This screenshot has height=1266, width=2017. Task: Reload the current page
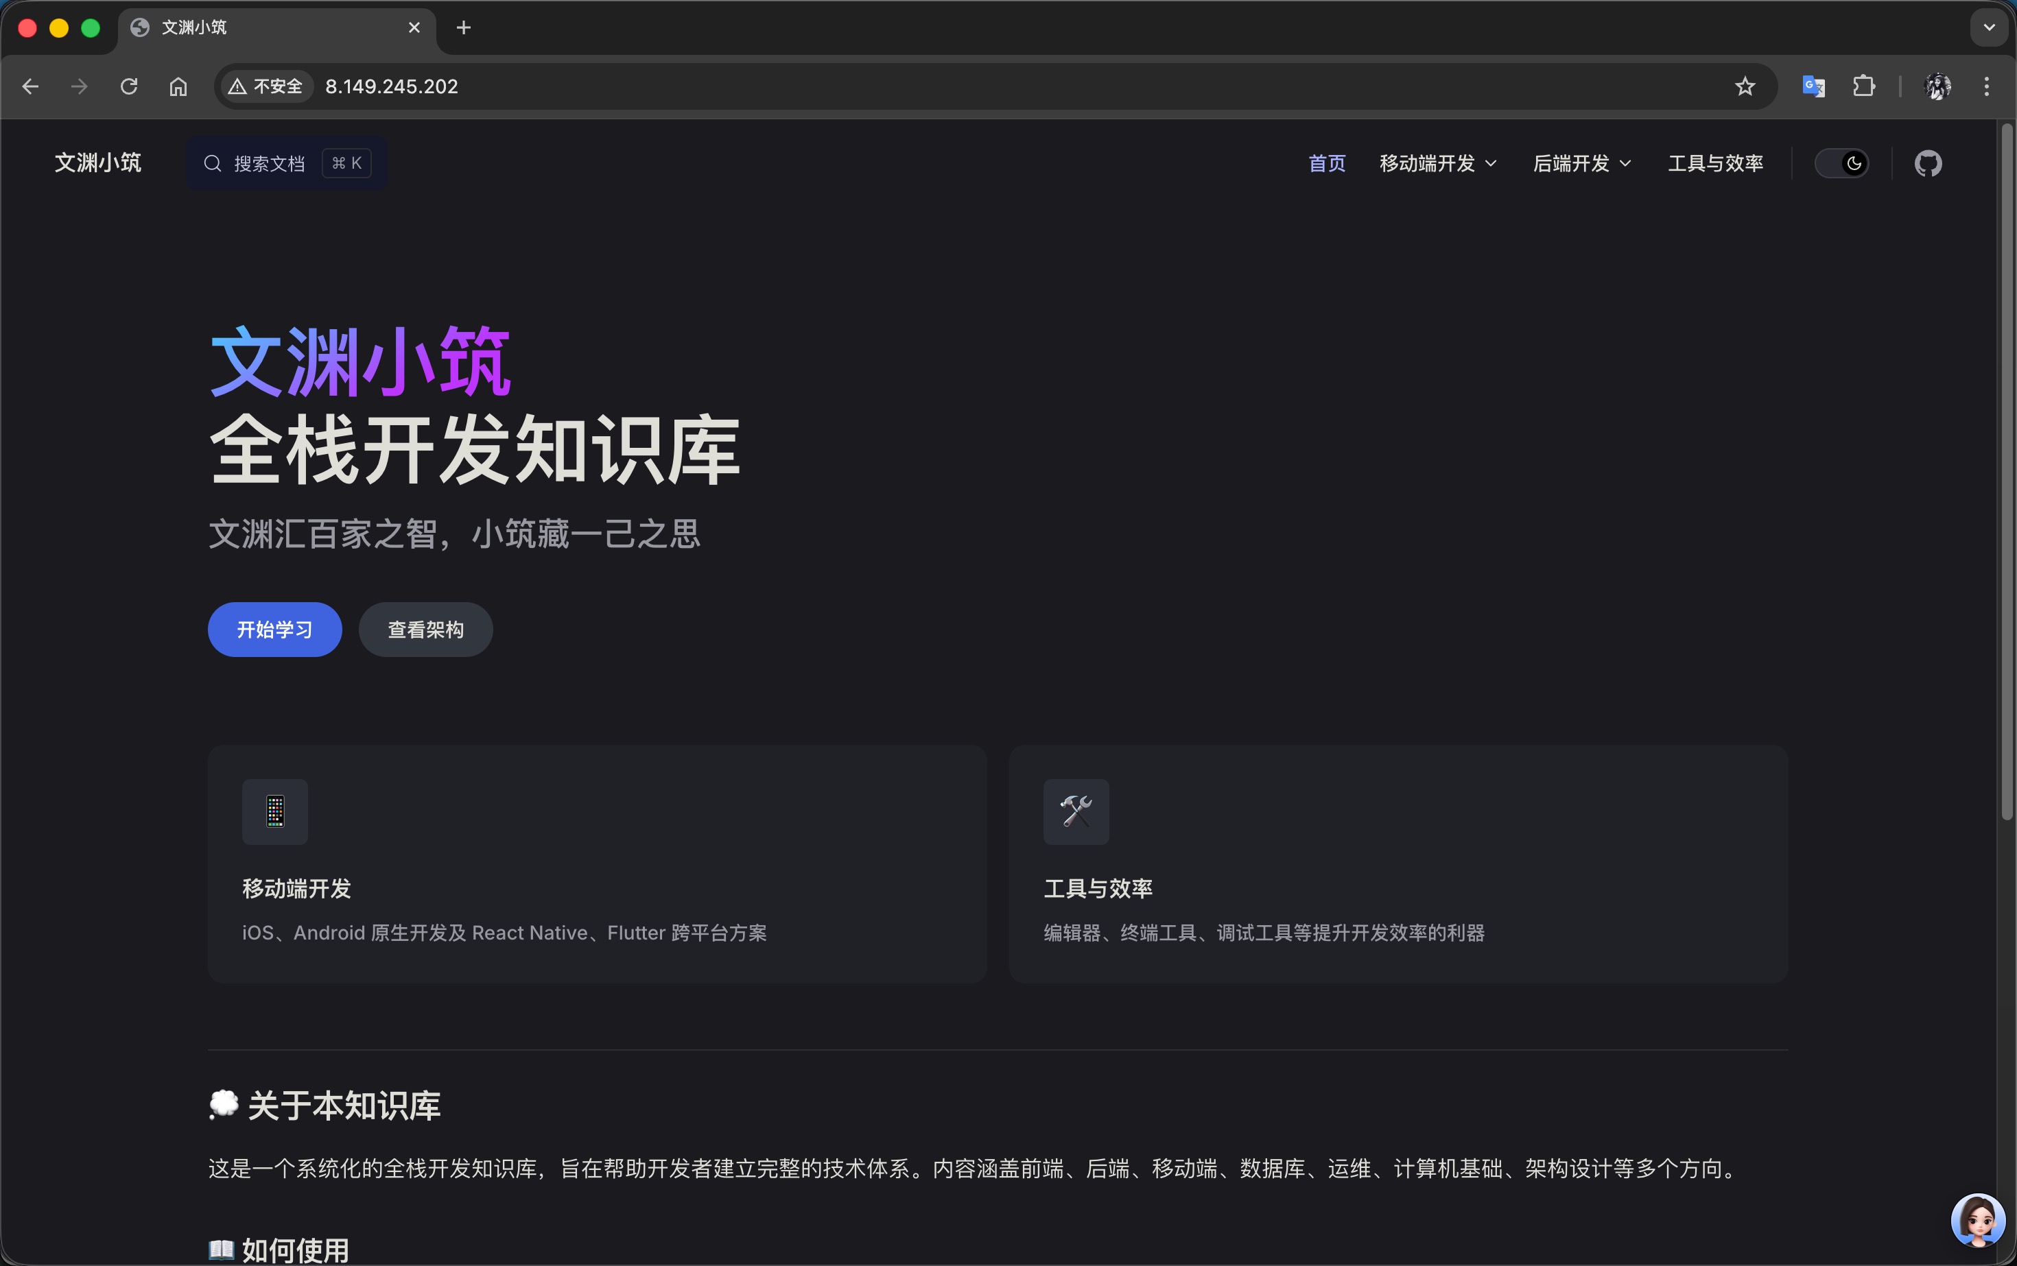coord(128,86)
